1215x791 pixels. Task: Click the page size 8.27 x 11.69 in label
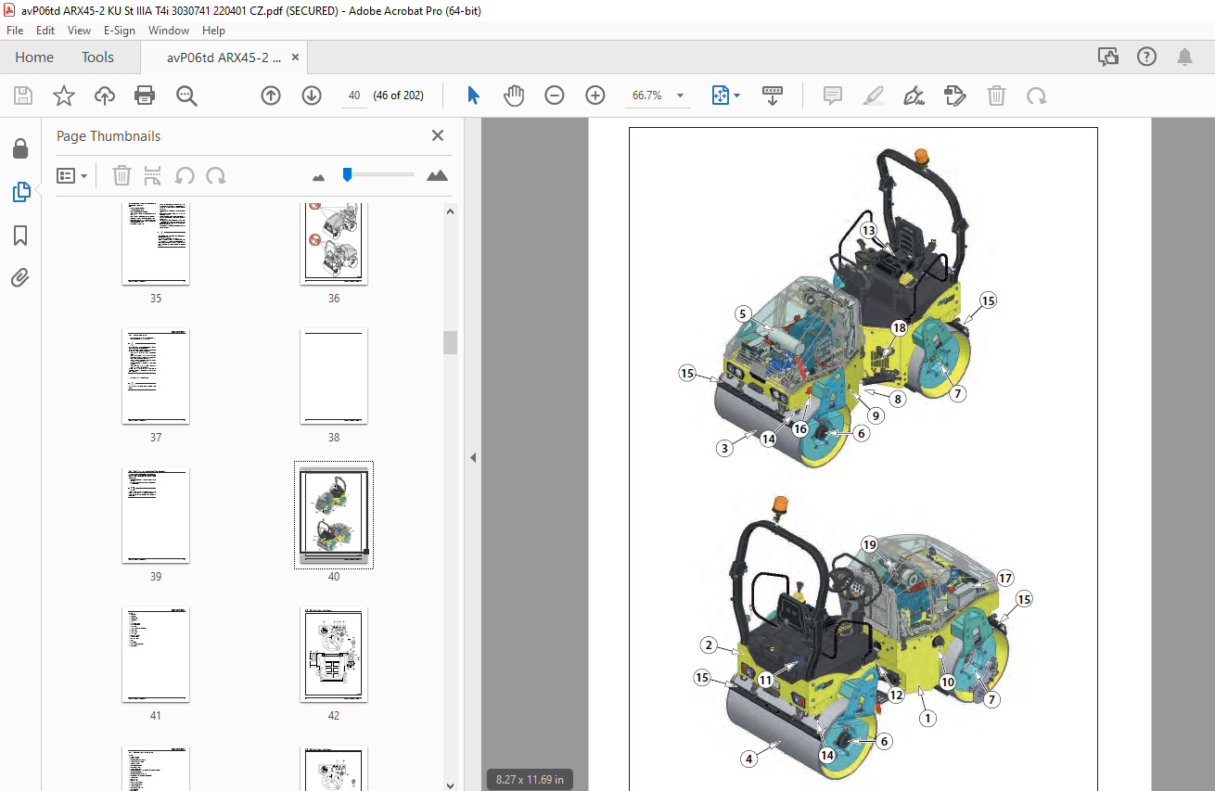(x=531, y=779)
